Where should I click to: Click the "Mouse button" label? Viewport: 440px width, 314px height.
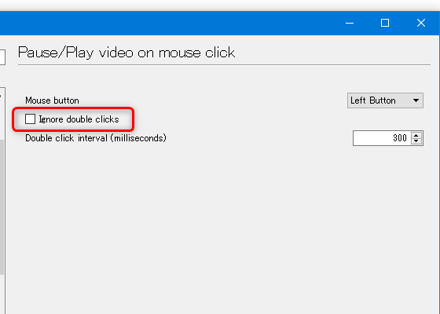tap(52, 100)
